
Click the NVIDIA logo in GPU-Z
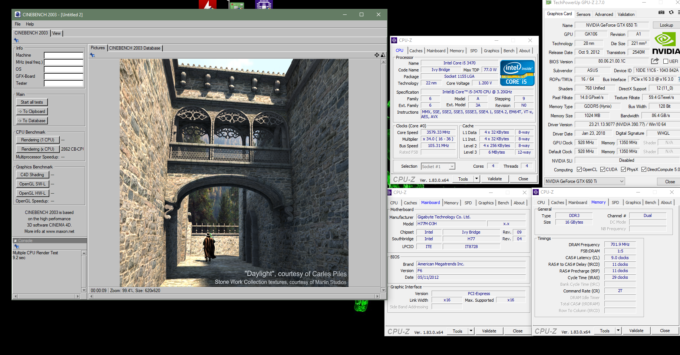coord(666,43)
